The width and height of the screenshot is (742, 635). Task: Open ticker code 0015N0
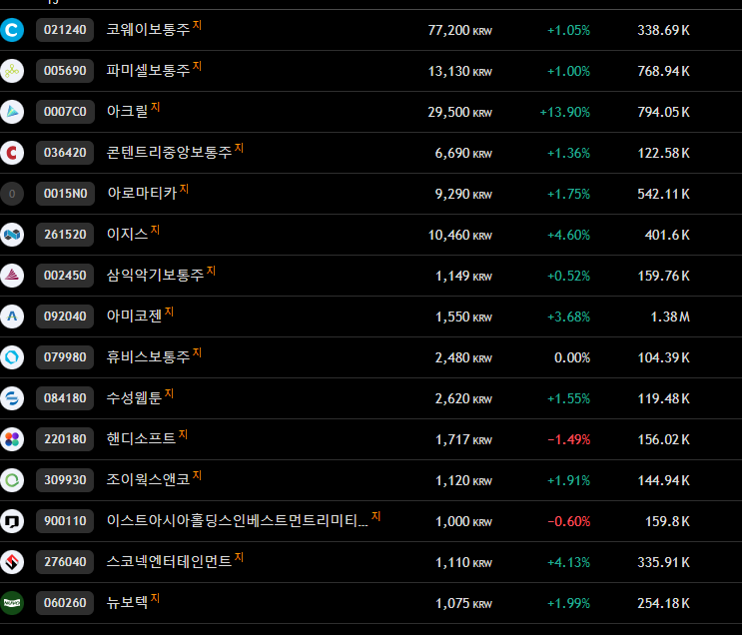(x=65, y=194)
